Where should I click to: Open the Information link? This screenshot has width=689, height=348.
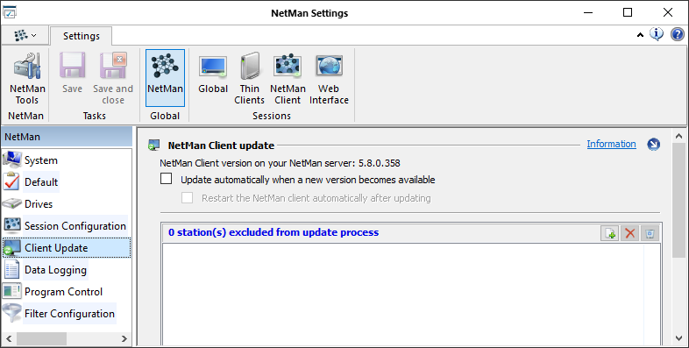(x=611, y=144)
